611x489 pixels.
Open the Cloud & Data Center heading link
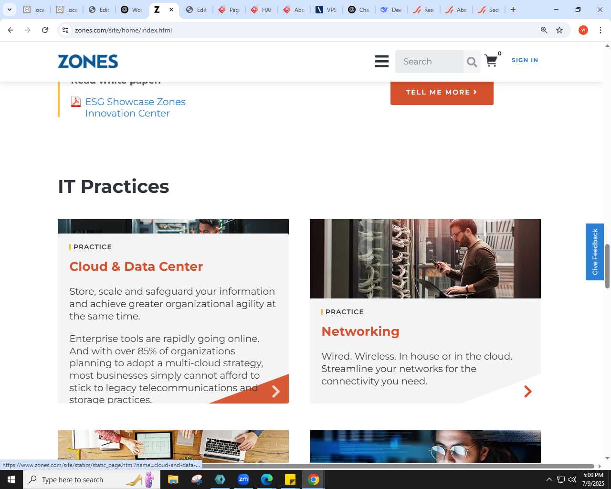click(x=136, y=266)
